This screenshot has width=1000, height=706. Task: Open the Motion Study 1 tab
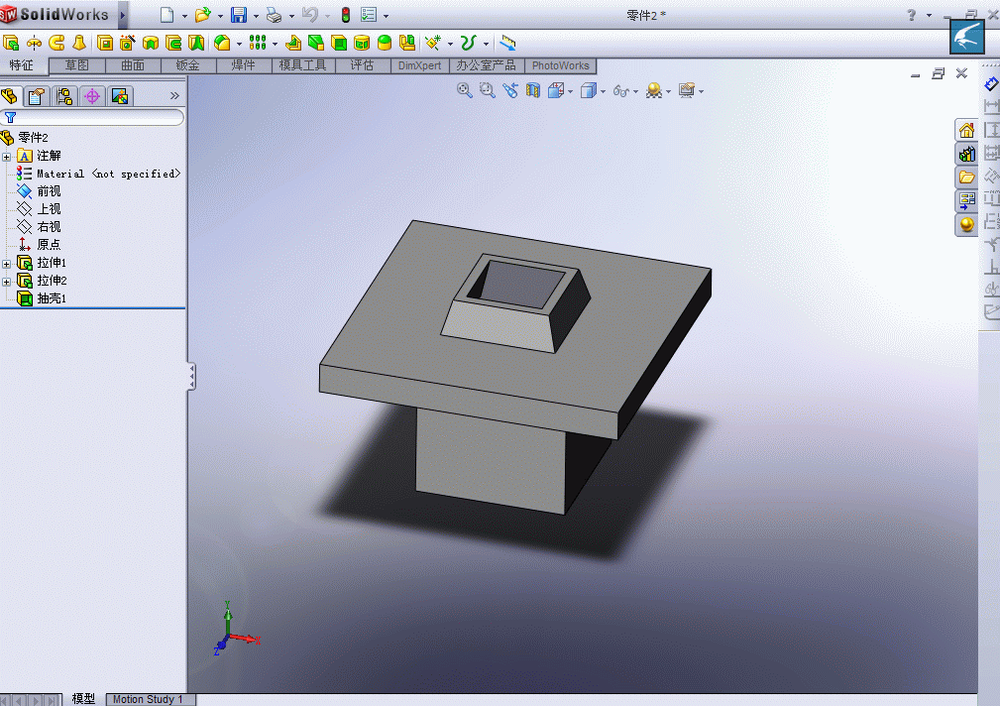(x=148, y=699)
